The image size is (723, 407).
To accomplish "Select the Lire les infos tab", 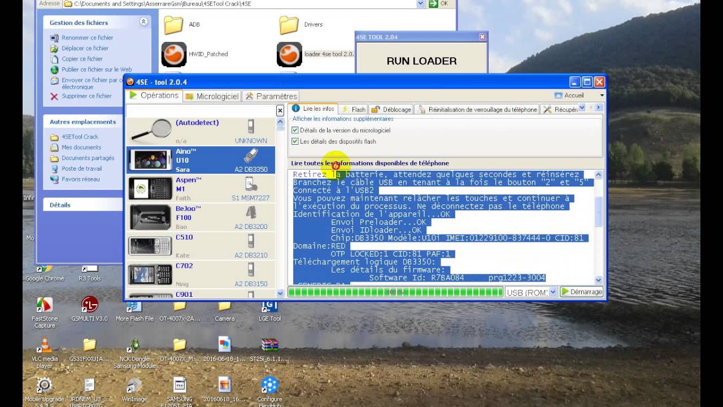I will click(313, 109).
